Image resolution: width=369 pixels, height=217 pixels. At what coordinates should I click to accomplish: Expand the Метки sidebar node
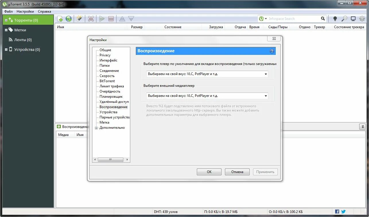point(6,30)
